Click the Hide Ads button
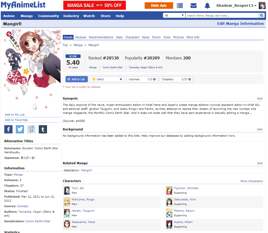Screen dimensions: 268x233 coord(159,6)
